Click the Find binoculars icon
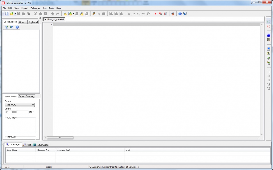The height and width of the screenshot is (170, 273). tap(94, 13)
